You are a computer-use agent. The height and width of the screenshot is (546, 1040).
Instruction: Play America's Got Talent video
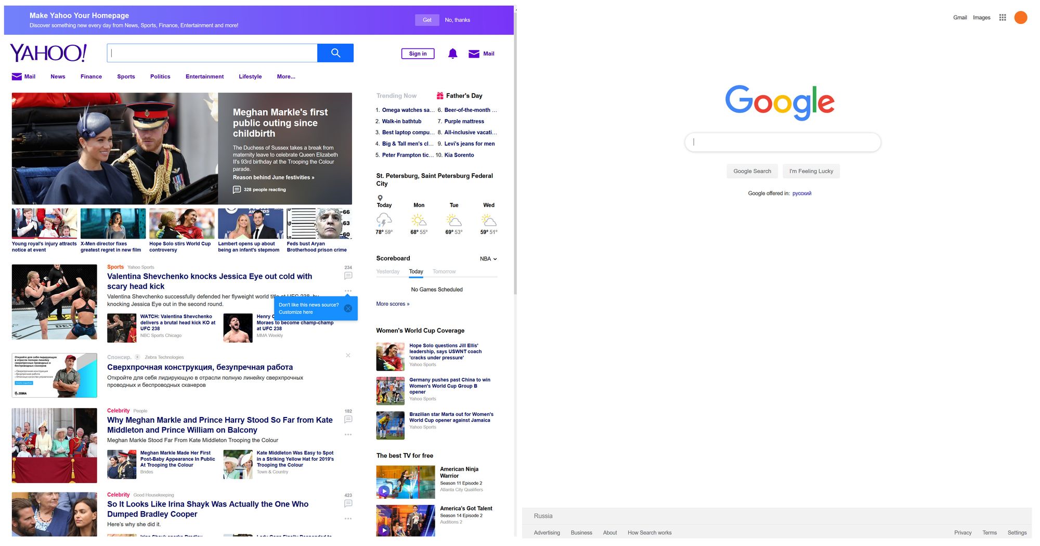384,530
